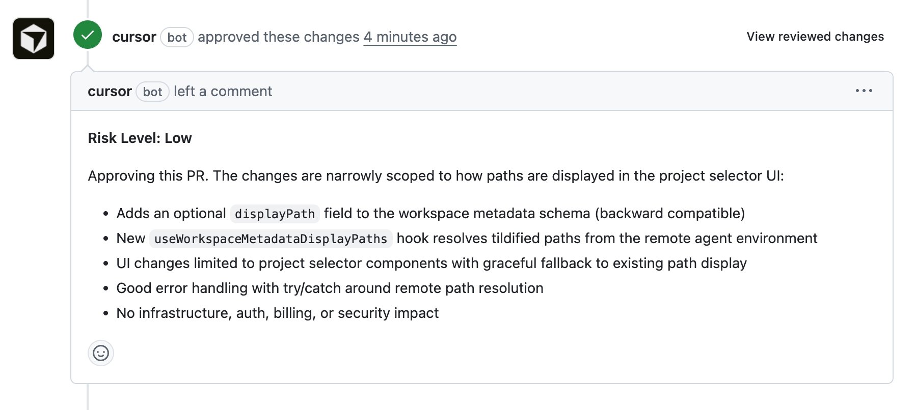
Task: Click the 'No infrastructure, auth, billing' bullet
Action: pyautogui.click(x=277, y=313)
